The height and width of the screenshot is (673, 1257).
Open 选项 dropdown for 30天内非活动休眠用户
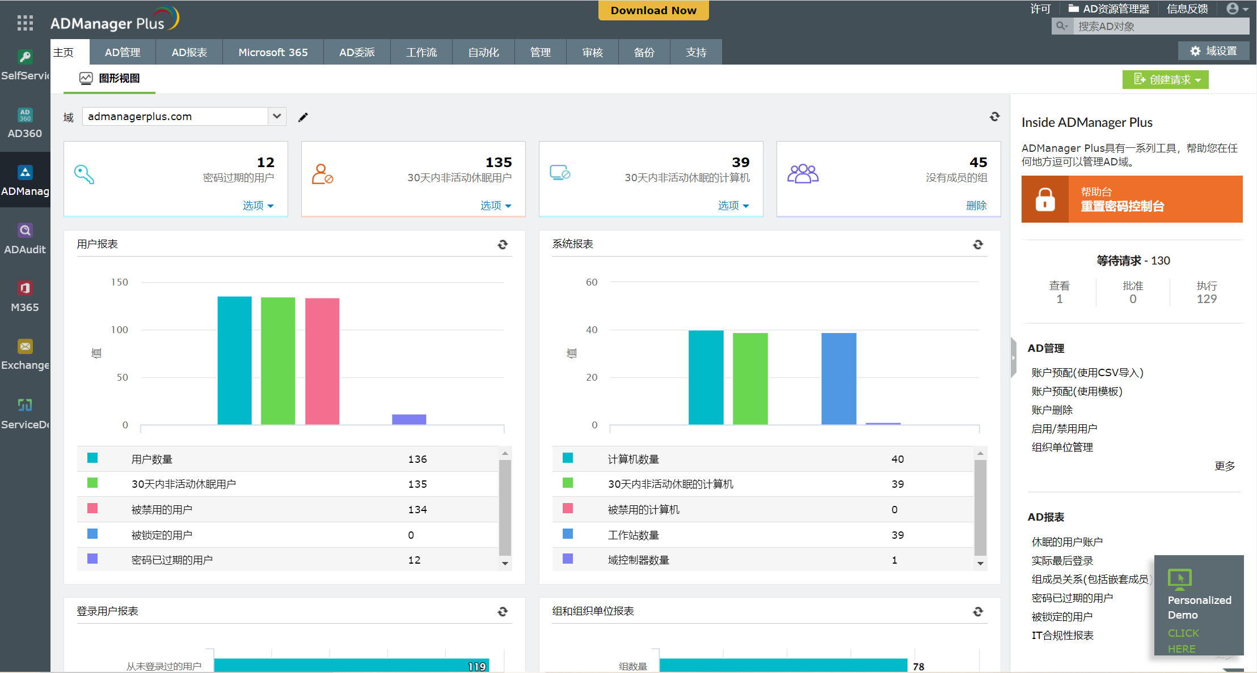(x=496, y=206)
